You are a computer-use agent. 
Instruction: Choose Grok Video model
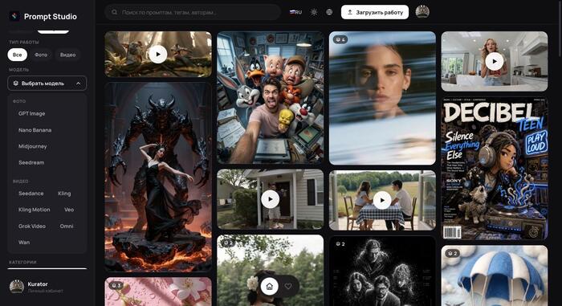(x=32, y=226)
